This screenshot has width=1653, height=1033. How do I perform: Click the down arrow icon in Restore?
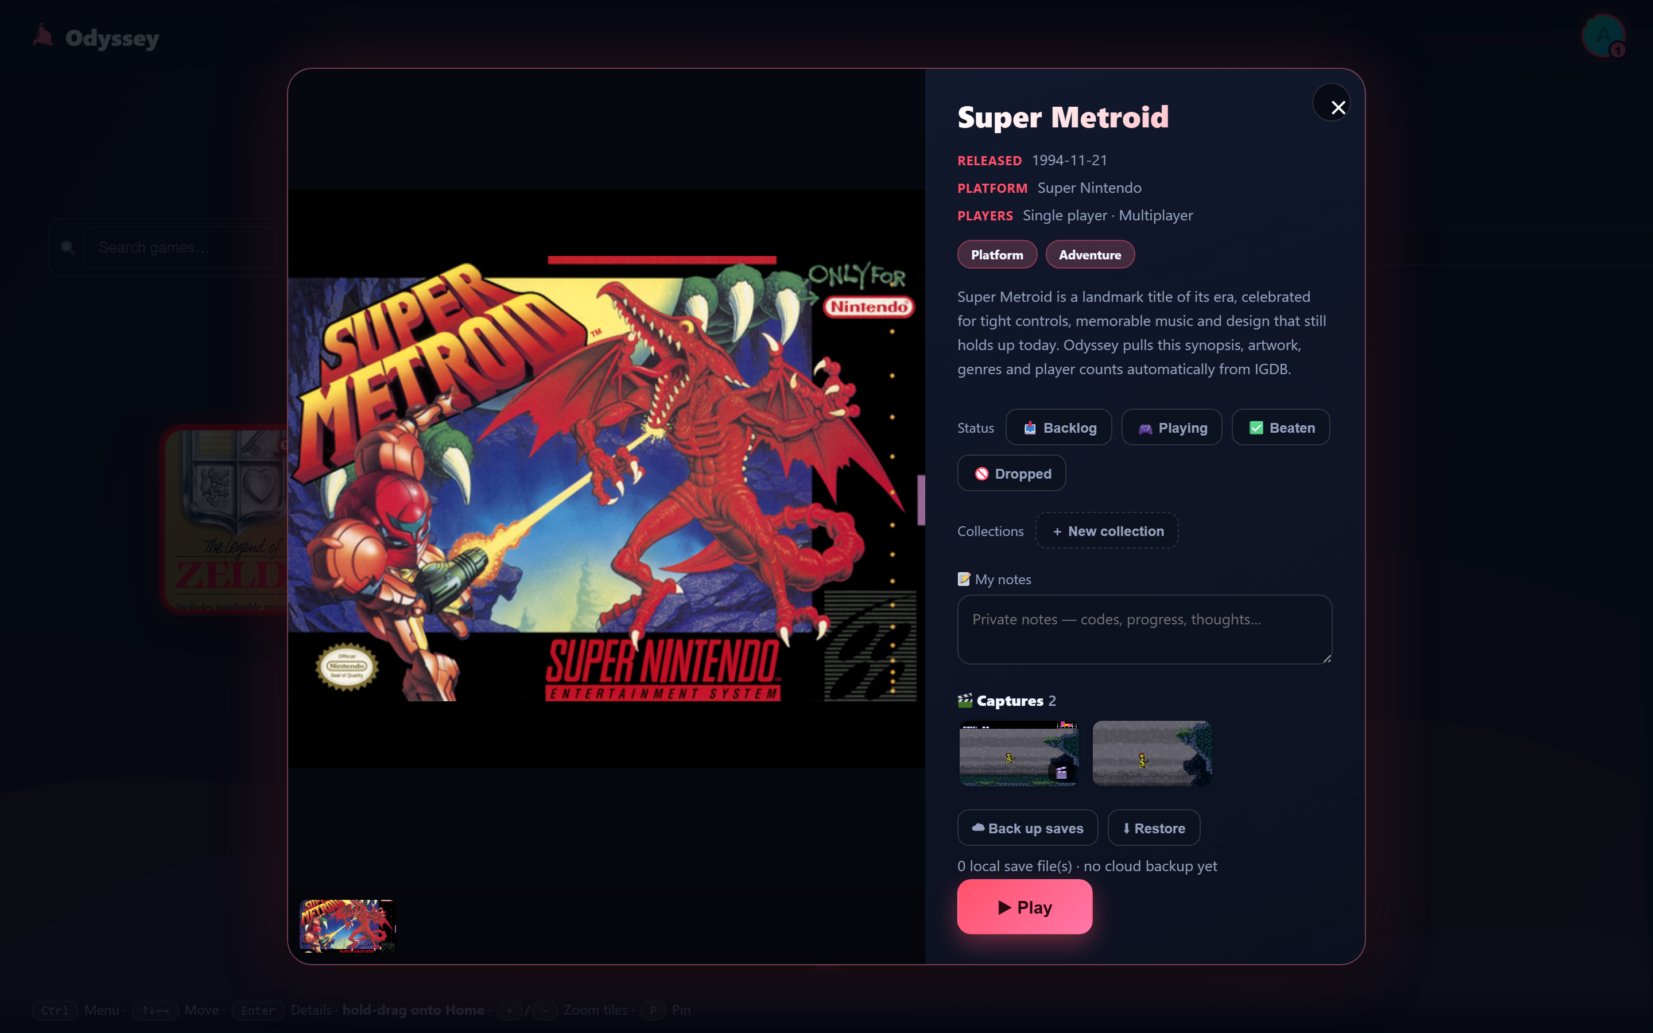[1126, 828]
